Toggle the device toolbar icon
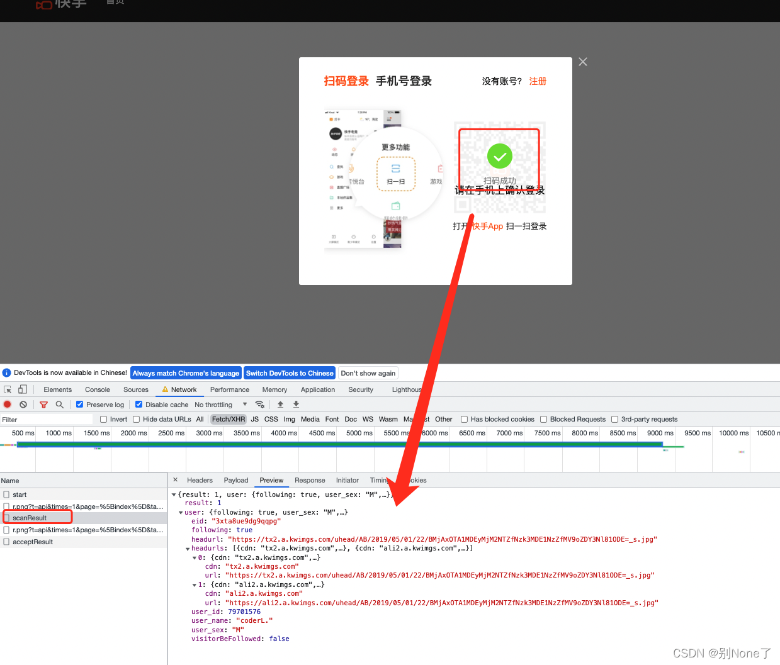Image resolution: width=780 pixels, height=665 pixels. tap(23, 389)
